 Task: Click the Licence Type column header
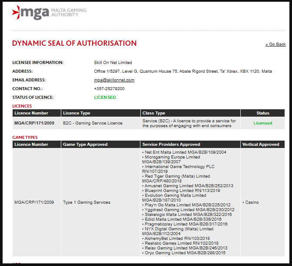pyautogui.click(x=100, y=113)
